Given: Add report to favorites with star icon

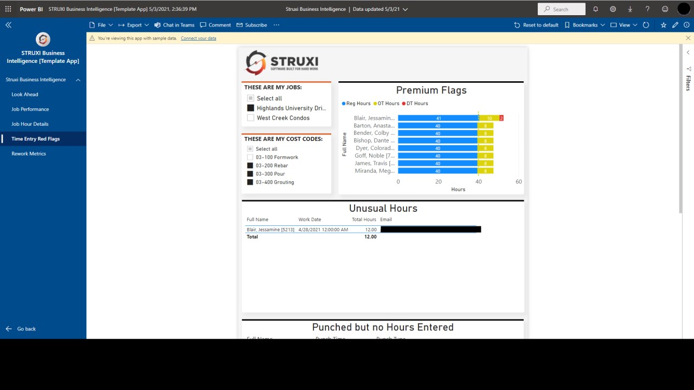Looking at the screenshot, I should point(664,25).
